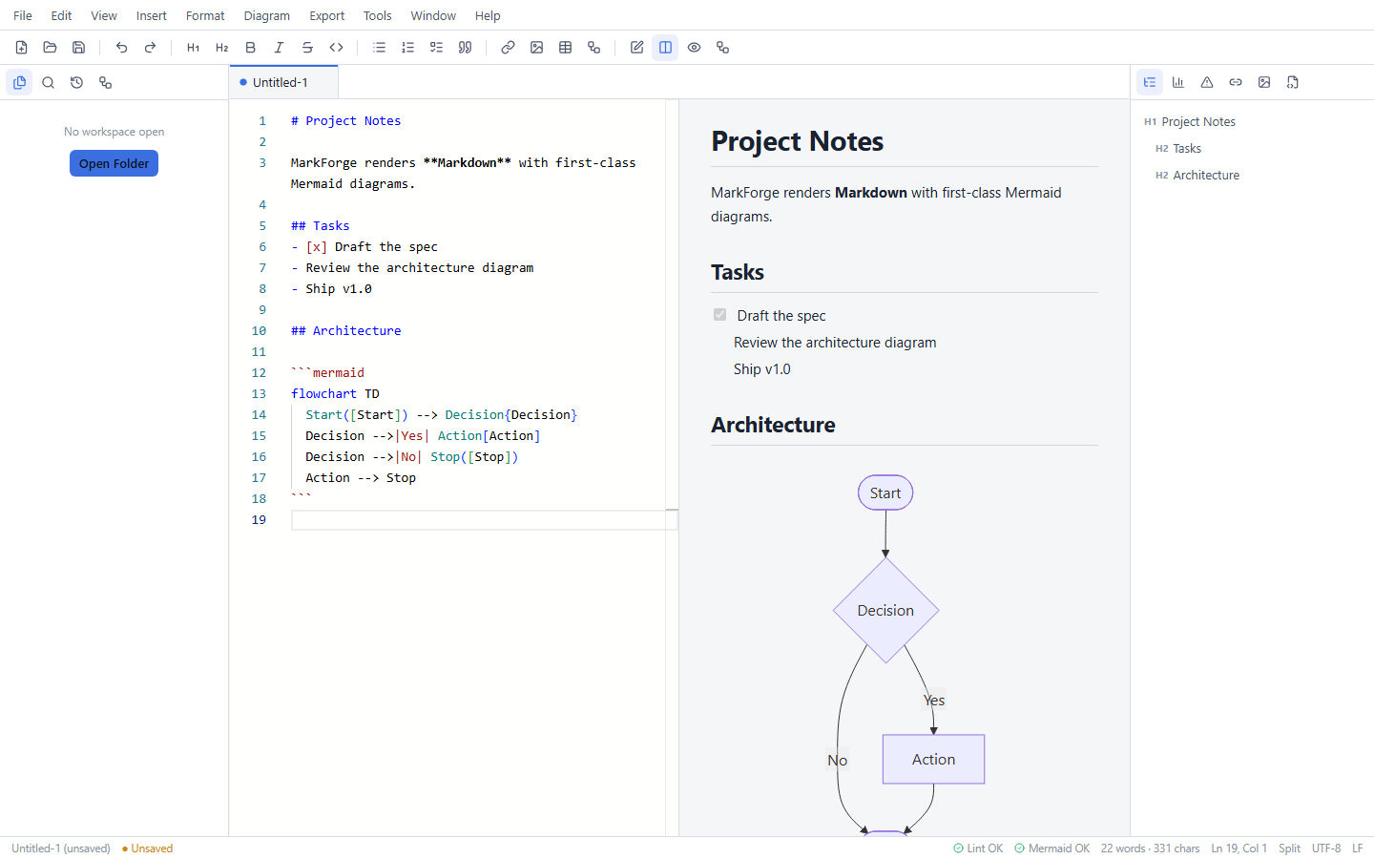Undo the last edit
Image resolution: width=1374 pixels, height=859 pixels.
[121, 48]
